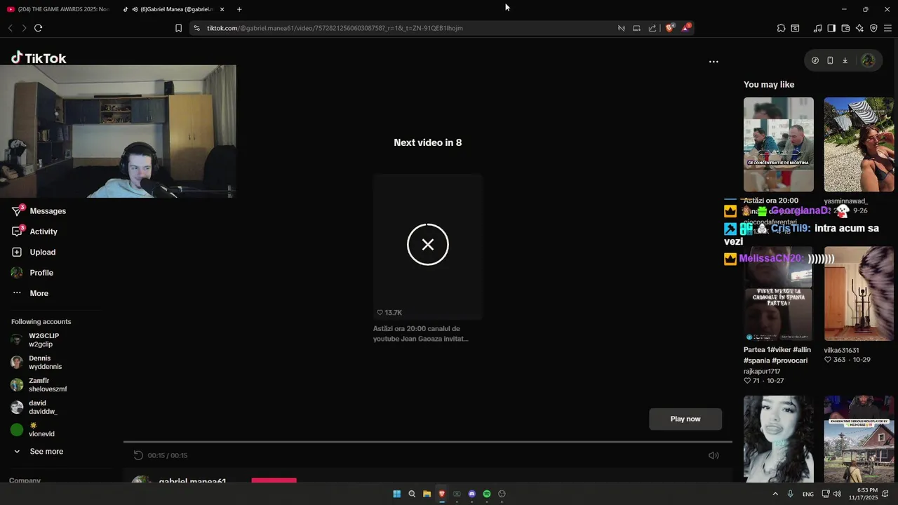Viewport: 898px width, 505px height.
Task: Open Zamfir sheloveszmf account
Action: [x=39, y=385]
